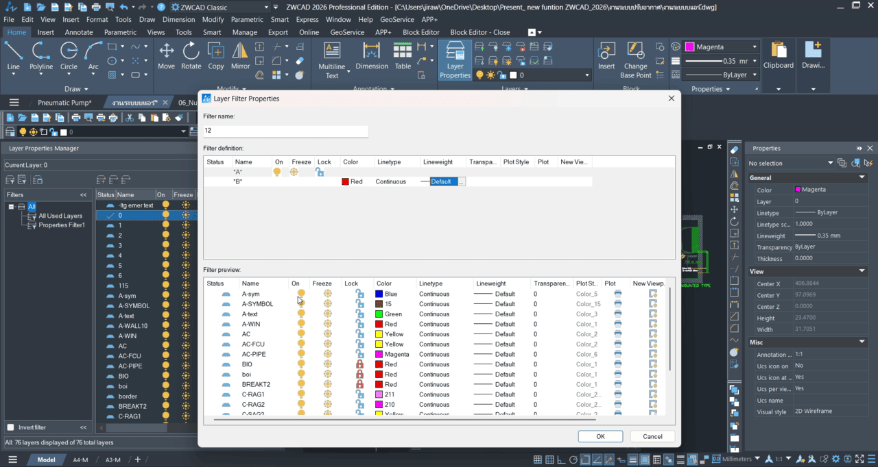Collapse the General section in Properties
The image size is (878, 467).
pyautogui.click(x=862, y=177)
